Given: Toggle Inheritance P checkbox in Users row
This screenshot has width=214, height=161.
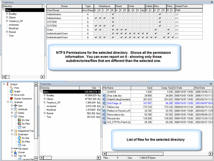Looking at the screenshot, I should 109,30.
